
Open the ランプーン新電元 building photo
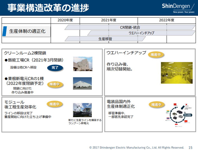point(82,110)
